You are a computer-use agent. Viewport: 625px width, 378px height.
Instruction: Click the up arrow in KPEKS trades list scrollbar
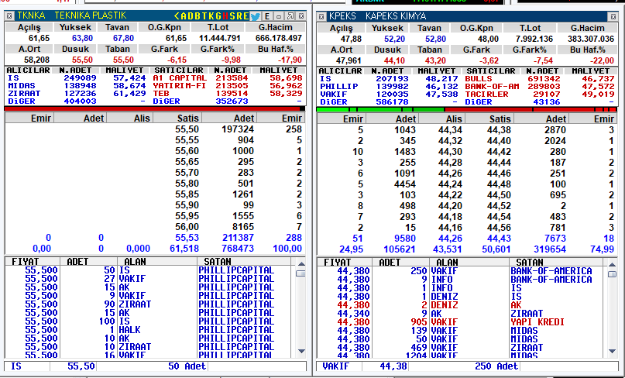pos(613,265)
